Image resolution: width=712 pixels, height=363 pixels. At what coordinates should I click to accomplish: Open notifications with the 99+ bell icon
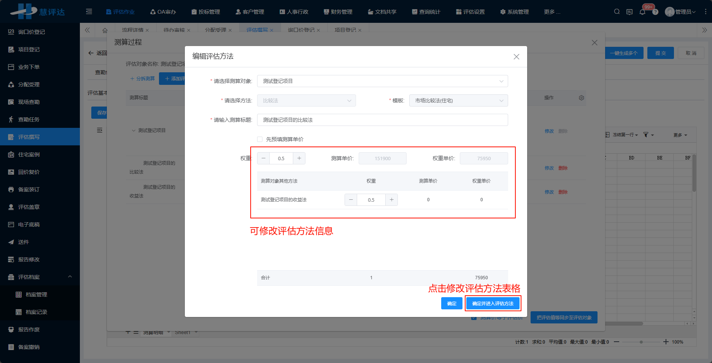[642, 11]
